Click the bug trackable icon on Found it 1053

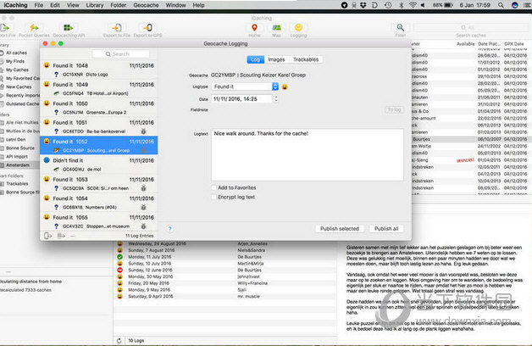[x=143, y=188]
